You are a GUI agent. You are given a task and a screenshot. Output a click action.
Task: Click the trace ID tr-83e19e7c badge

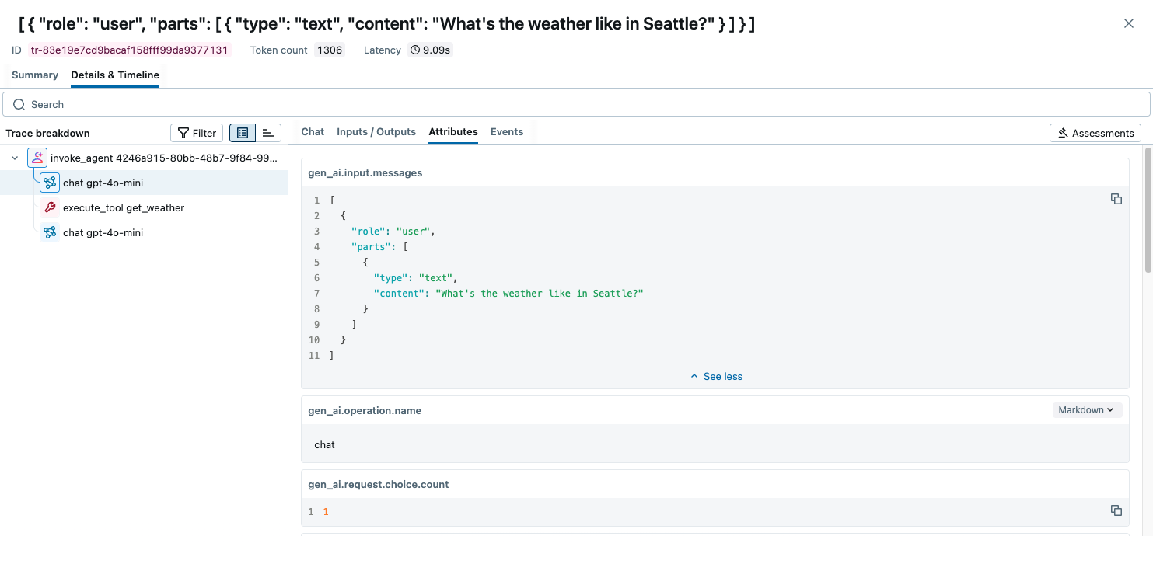[129, 50]
